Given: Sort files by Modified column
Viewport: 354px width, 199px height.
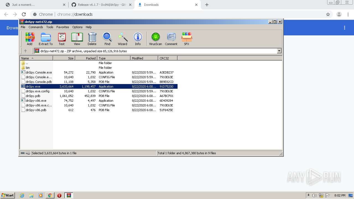Looking at the screenshot, I should point(144,58).
